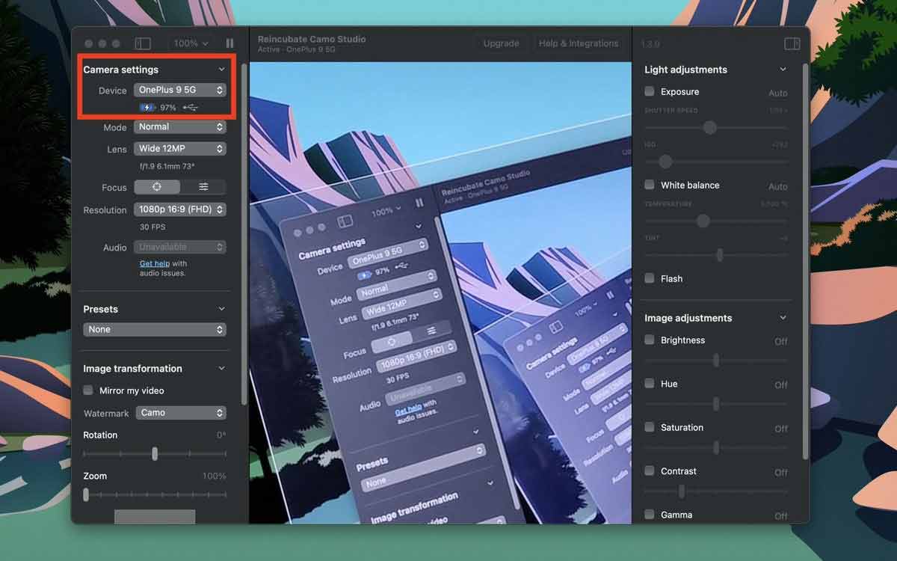Collapse the Light adjustments section
Image resolution: width=897 pixels, height=561 pixels.
coord(783,70)
